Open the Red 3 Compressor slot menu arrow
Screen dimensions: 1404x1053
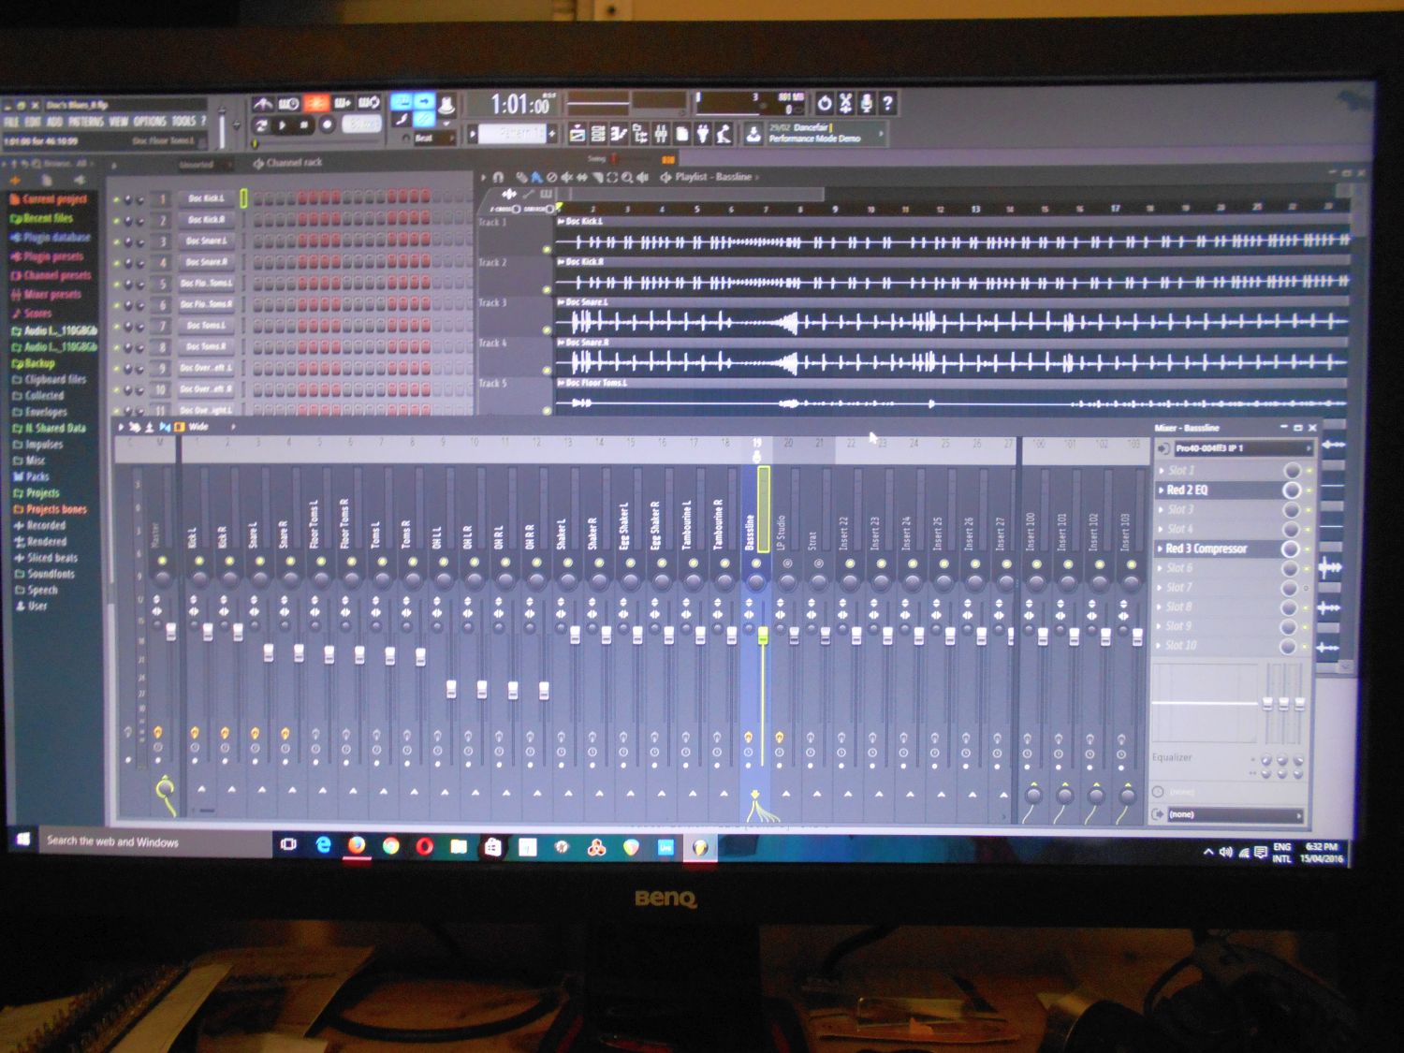1161,549
